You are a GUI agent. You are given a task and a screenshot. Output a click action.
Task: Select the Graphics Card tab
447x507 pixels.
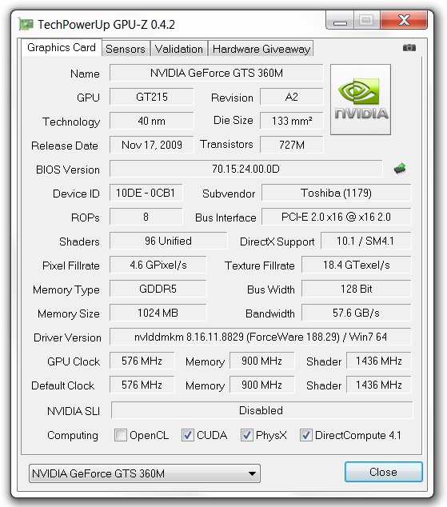tap(62, 47)
